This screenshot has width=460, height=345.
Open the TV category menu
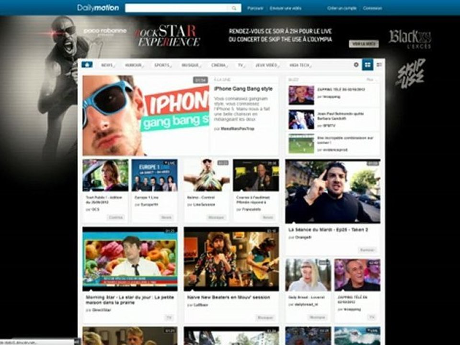(x=241, y=65)
